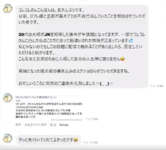
Task: Click the timestamp beside the first message
Action: [x=157, y=86]
